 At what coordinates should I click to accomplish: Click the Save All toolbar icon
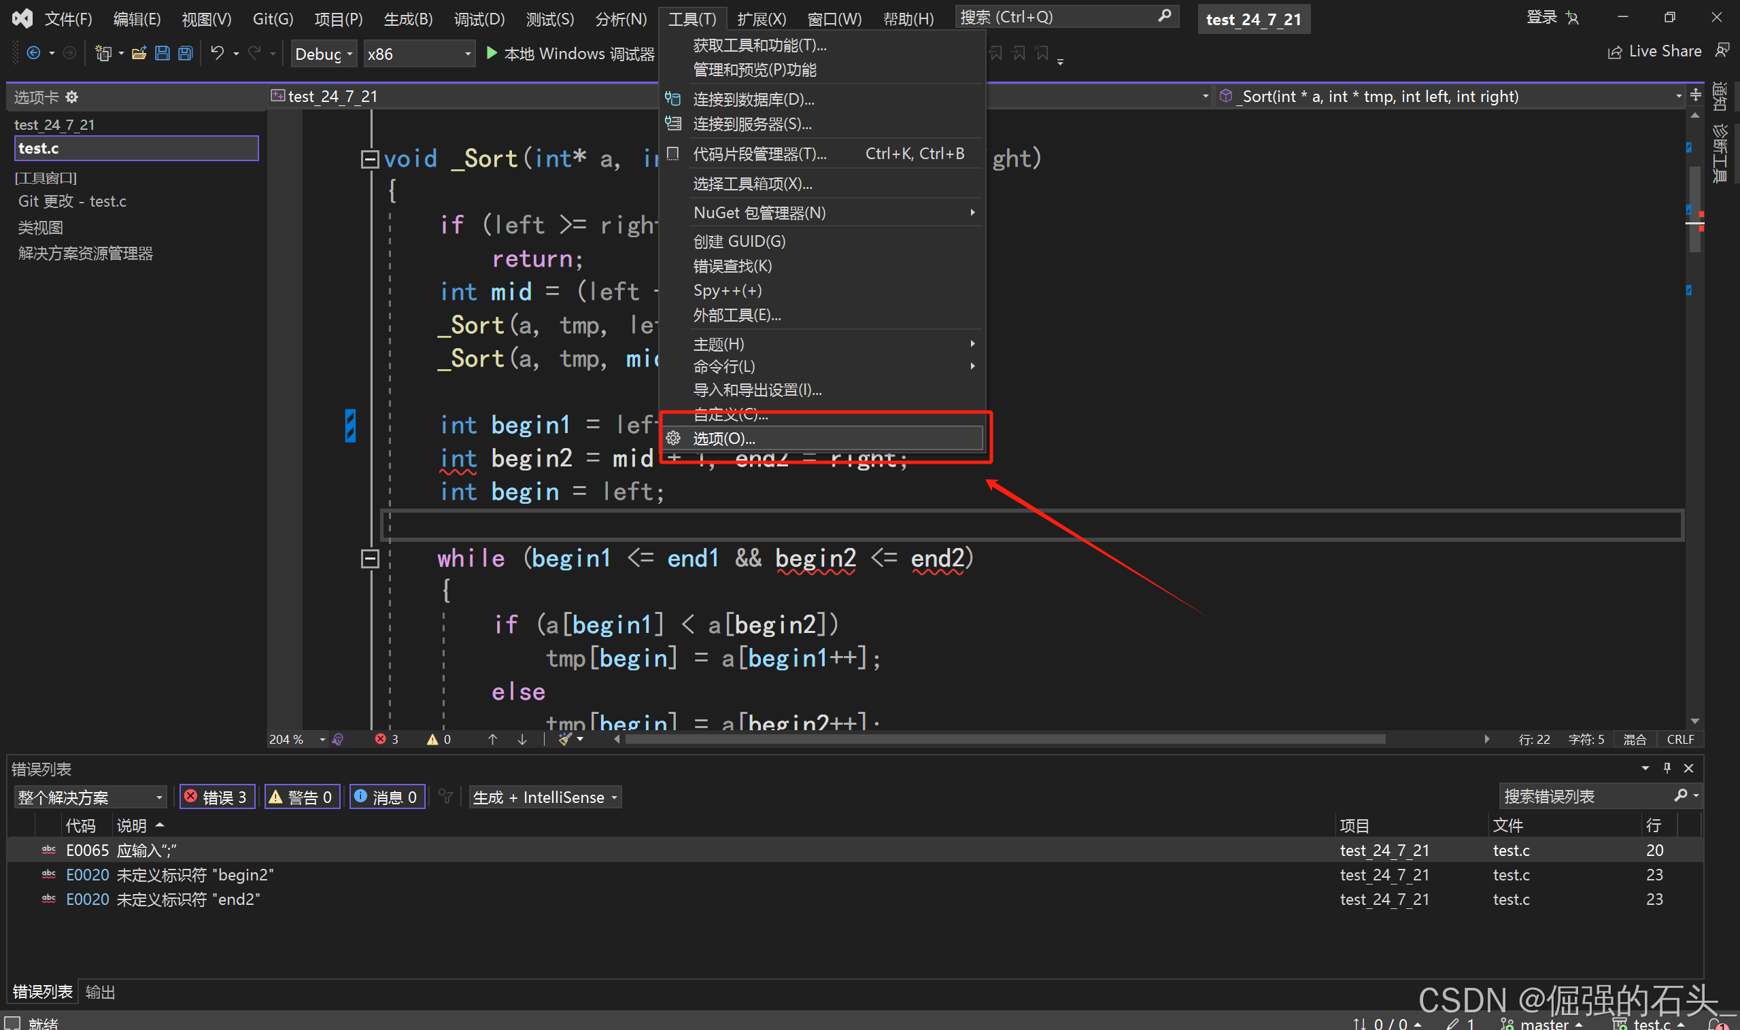click(x=186, y=54)
